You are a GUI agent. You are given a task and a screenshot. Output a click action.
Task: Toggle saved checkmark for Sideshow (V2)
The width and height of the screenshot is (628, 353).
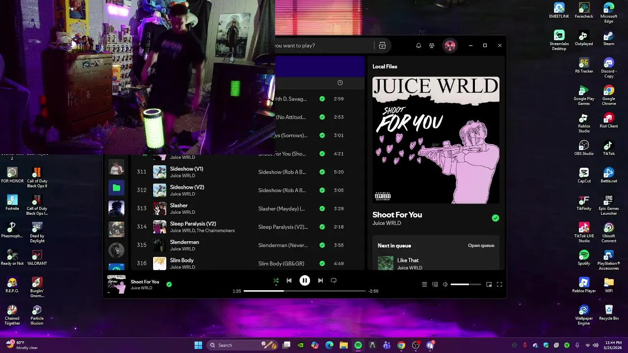pyautogui.click(x=322, y=190)
